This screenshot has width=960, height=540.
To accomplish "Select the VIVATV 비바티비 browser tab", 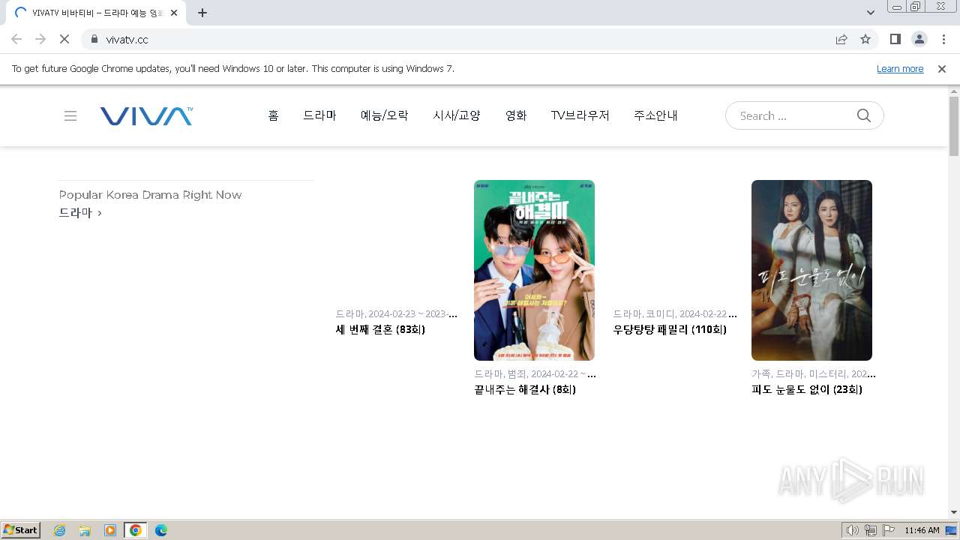I will [96, 13].
